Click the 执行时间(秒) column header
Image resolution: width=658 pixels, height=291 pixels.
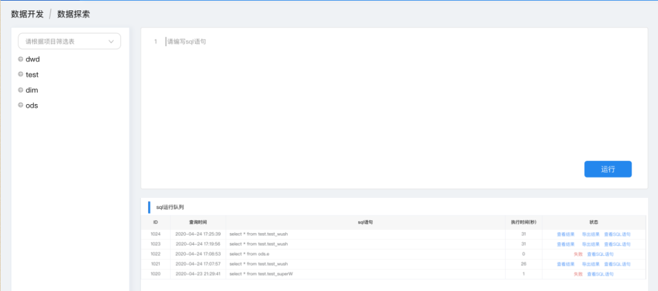point(523,222)
